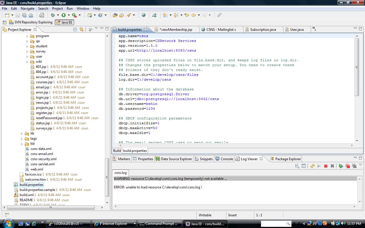Expand the lib folder in tree

tap(22, 134)
